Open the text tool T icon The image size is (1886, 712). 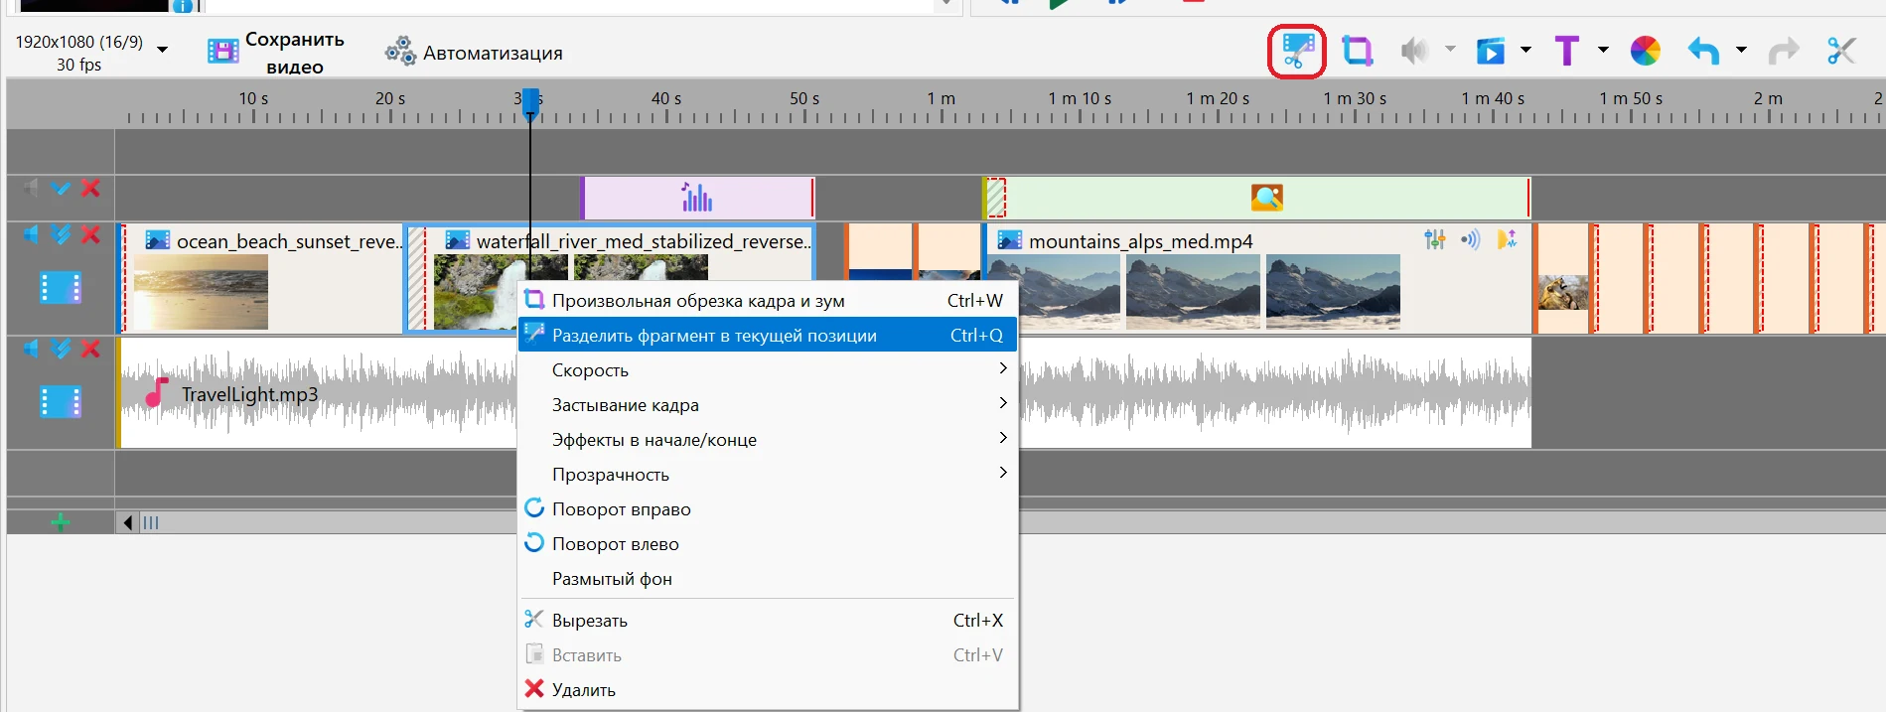click(1566, 51)
